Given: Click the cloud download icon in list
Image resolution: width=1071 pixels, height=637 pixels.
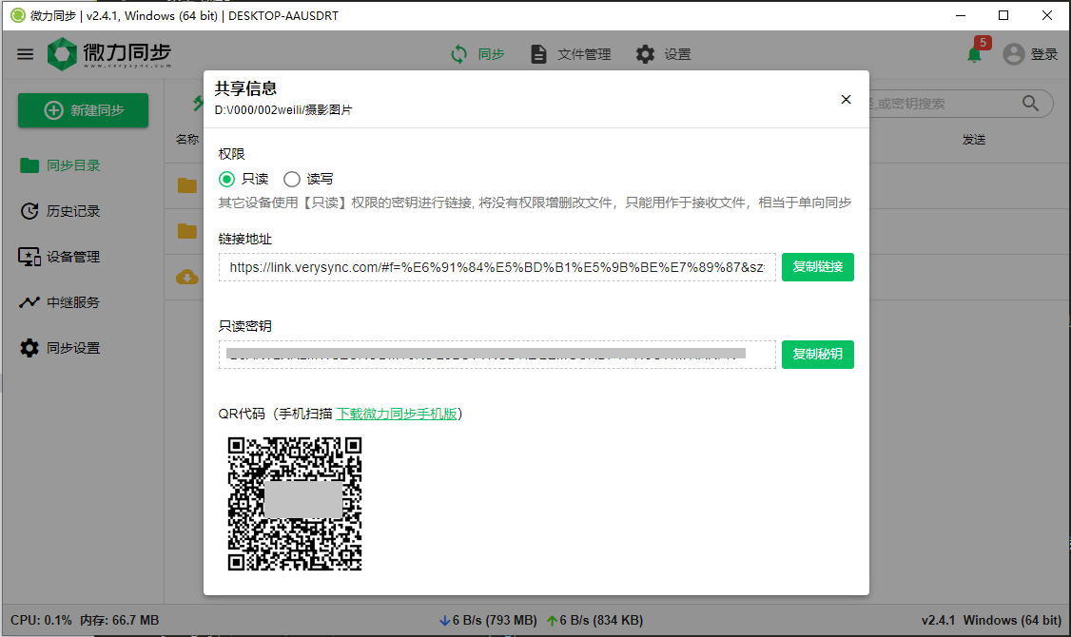Looking at the screenshot, I should click(187, 277).
